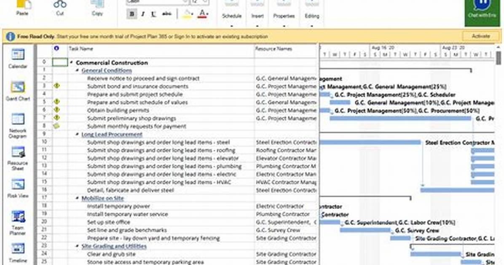Collapse the Site Grading and Utilities group

(77, 246)
